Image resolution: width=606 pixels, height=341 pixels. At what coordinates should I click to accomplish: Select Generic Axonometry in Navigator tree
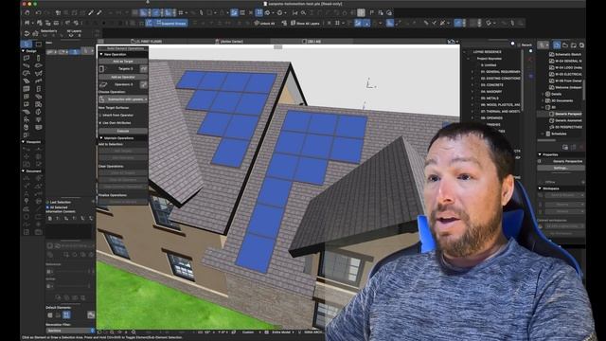coord(566,120)
